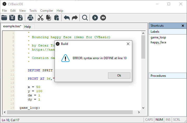Open the View menu

[x=22, y=11]
